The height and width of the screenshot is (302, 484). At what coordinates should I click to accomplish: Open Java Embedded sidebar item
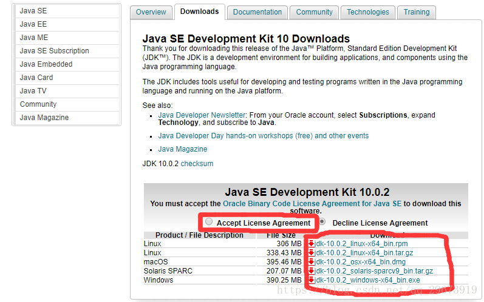tap(67, 64)
